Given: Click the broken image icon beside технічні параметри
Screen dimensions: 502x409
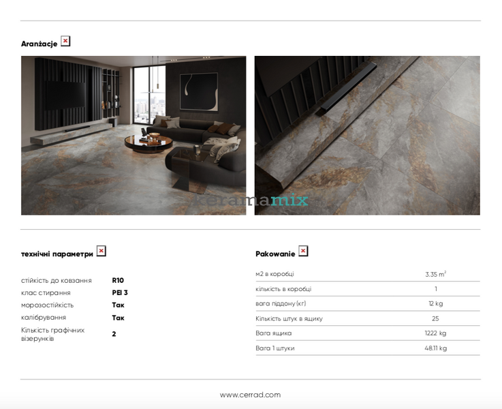Looking at the screenshot, I should [x=101, y=251].
